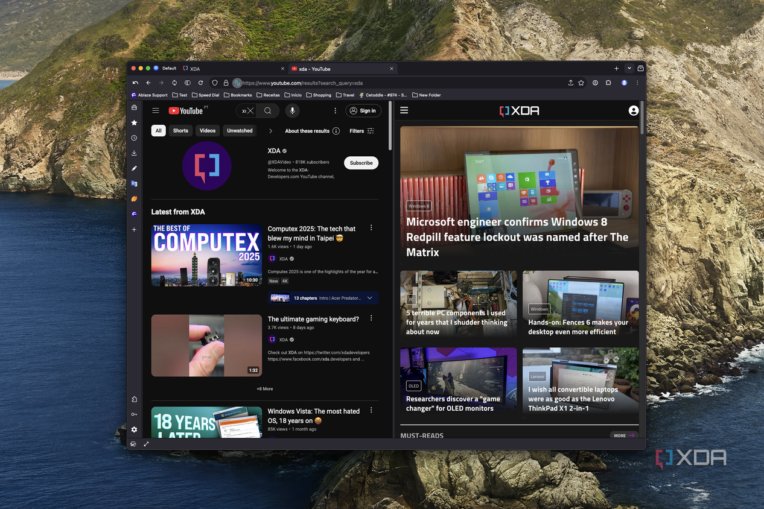Search YouTube with the magnifier icon
Viewport: 764px width, 509px height.
(268, 111)
